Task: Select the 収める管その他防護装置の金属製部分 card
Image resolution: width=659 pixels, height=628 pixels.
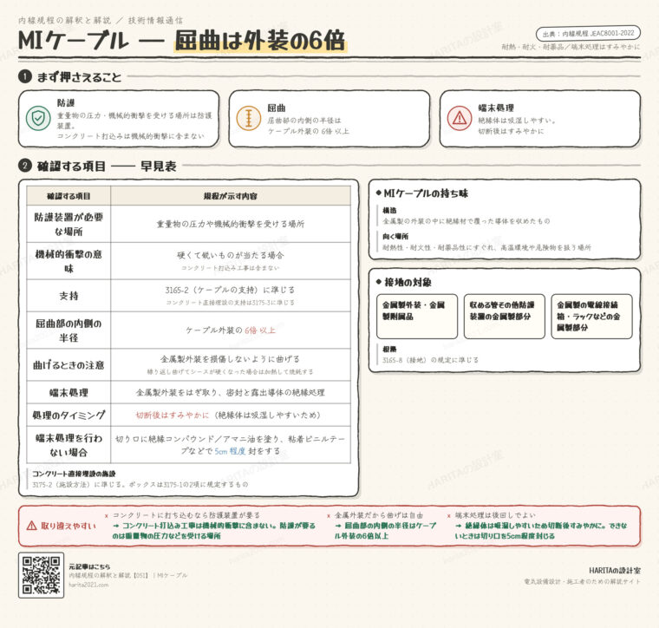Action: pyautogui.click(x=505, y=317)
